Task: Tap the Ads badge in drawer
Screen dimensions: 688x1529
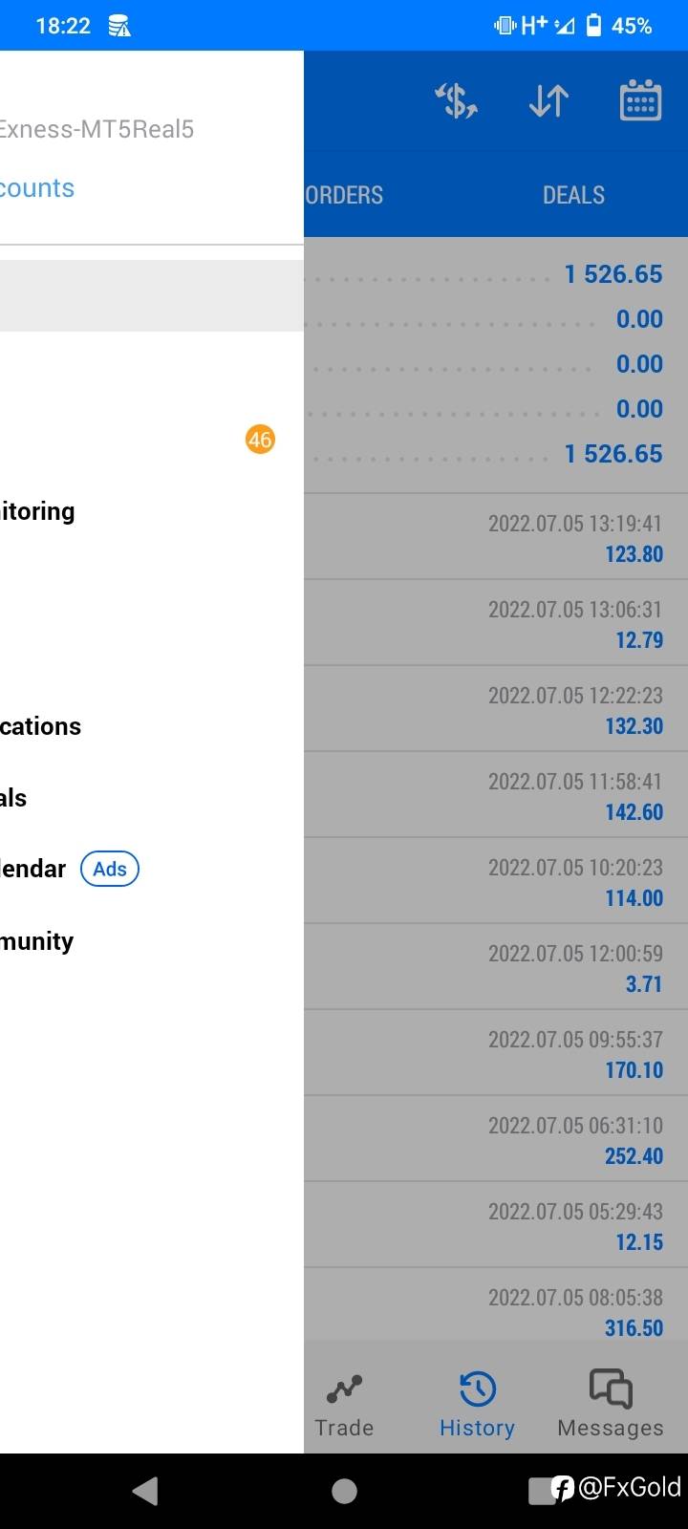Action: point(110,869)
